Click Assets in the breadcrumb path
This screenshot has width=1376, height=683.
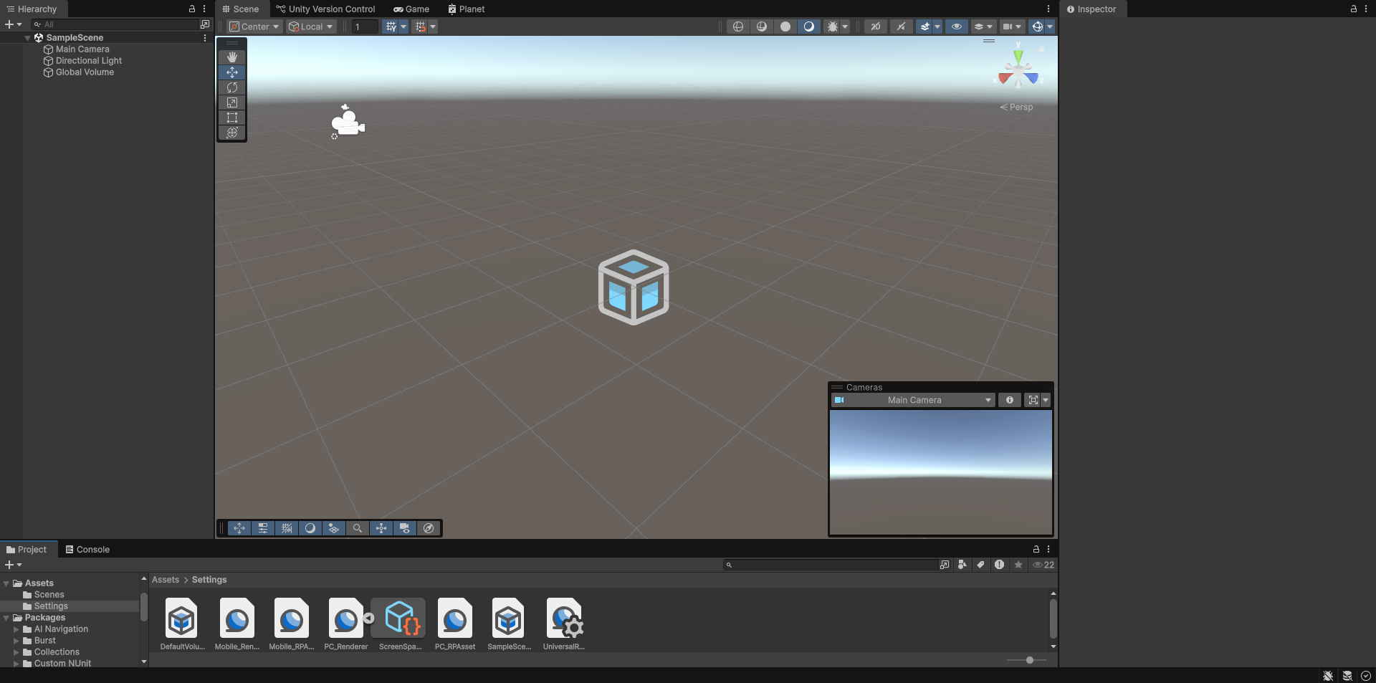166,580
